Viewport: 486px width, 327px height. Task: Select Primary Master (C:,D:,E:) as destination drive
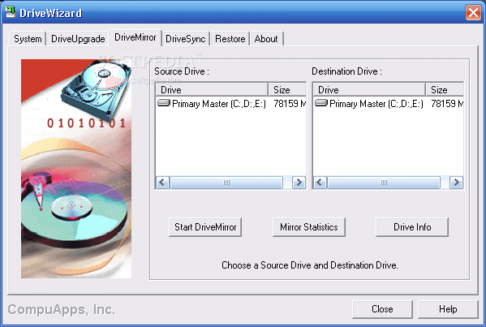[376, 104]
